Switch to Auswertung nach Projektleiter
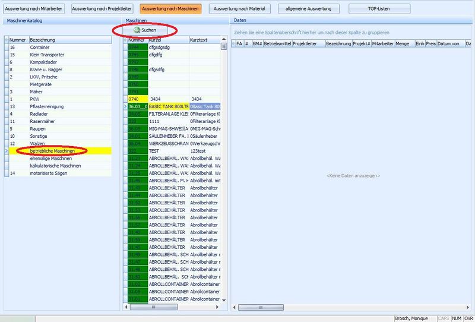Image resolution: width=475 pixels, height=322 pixels. [102, 9]
